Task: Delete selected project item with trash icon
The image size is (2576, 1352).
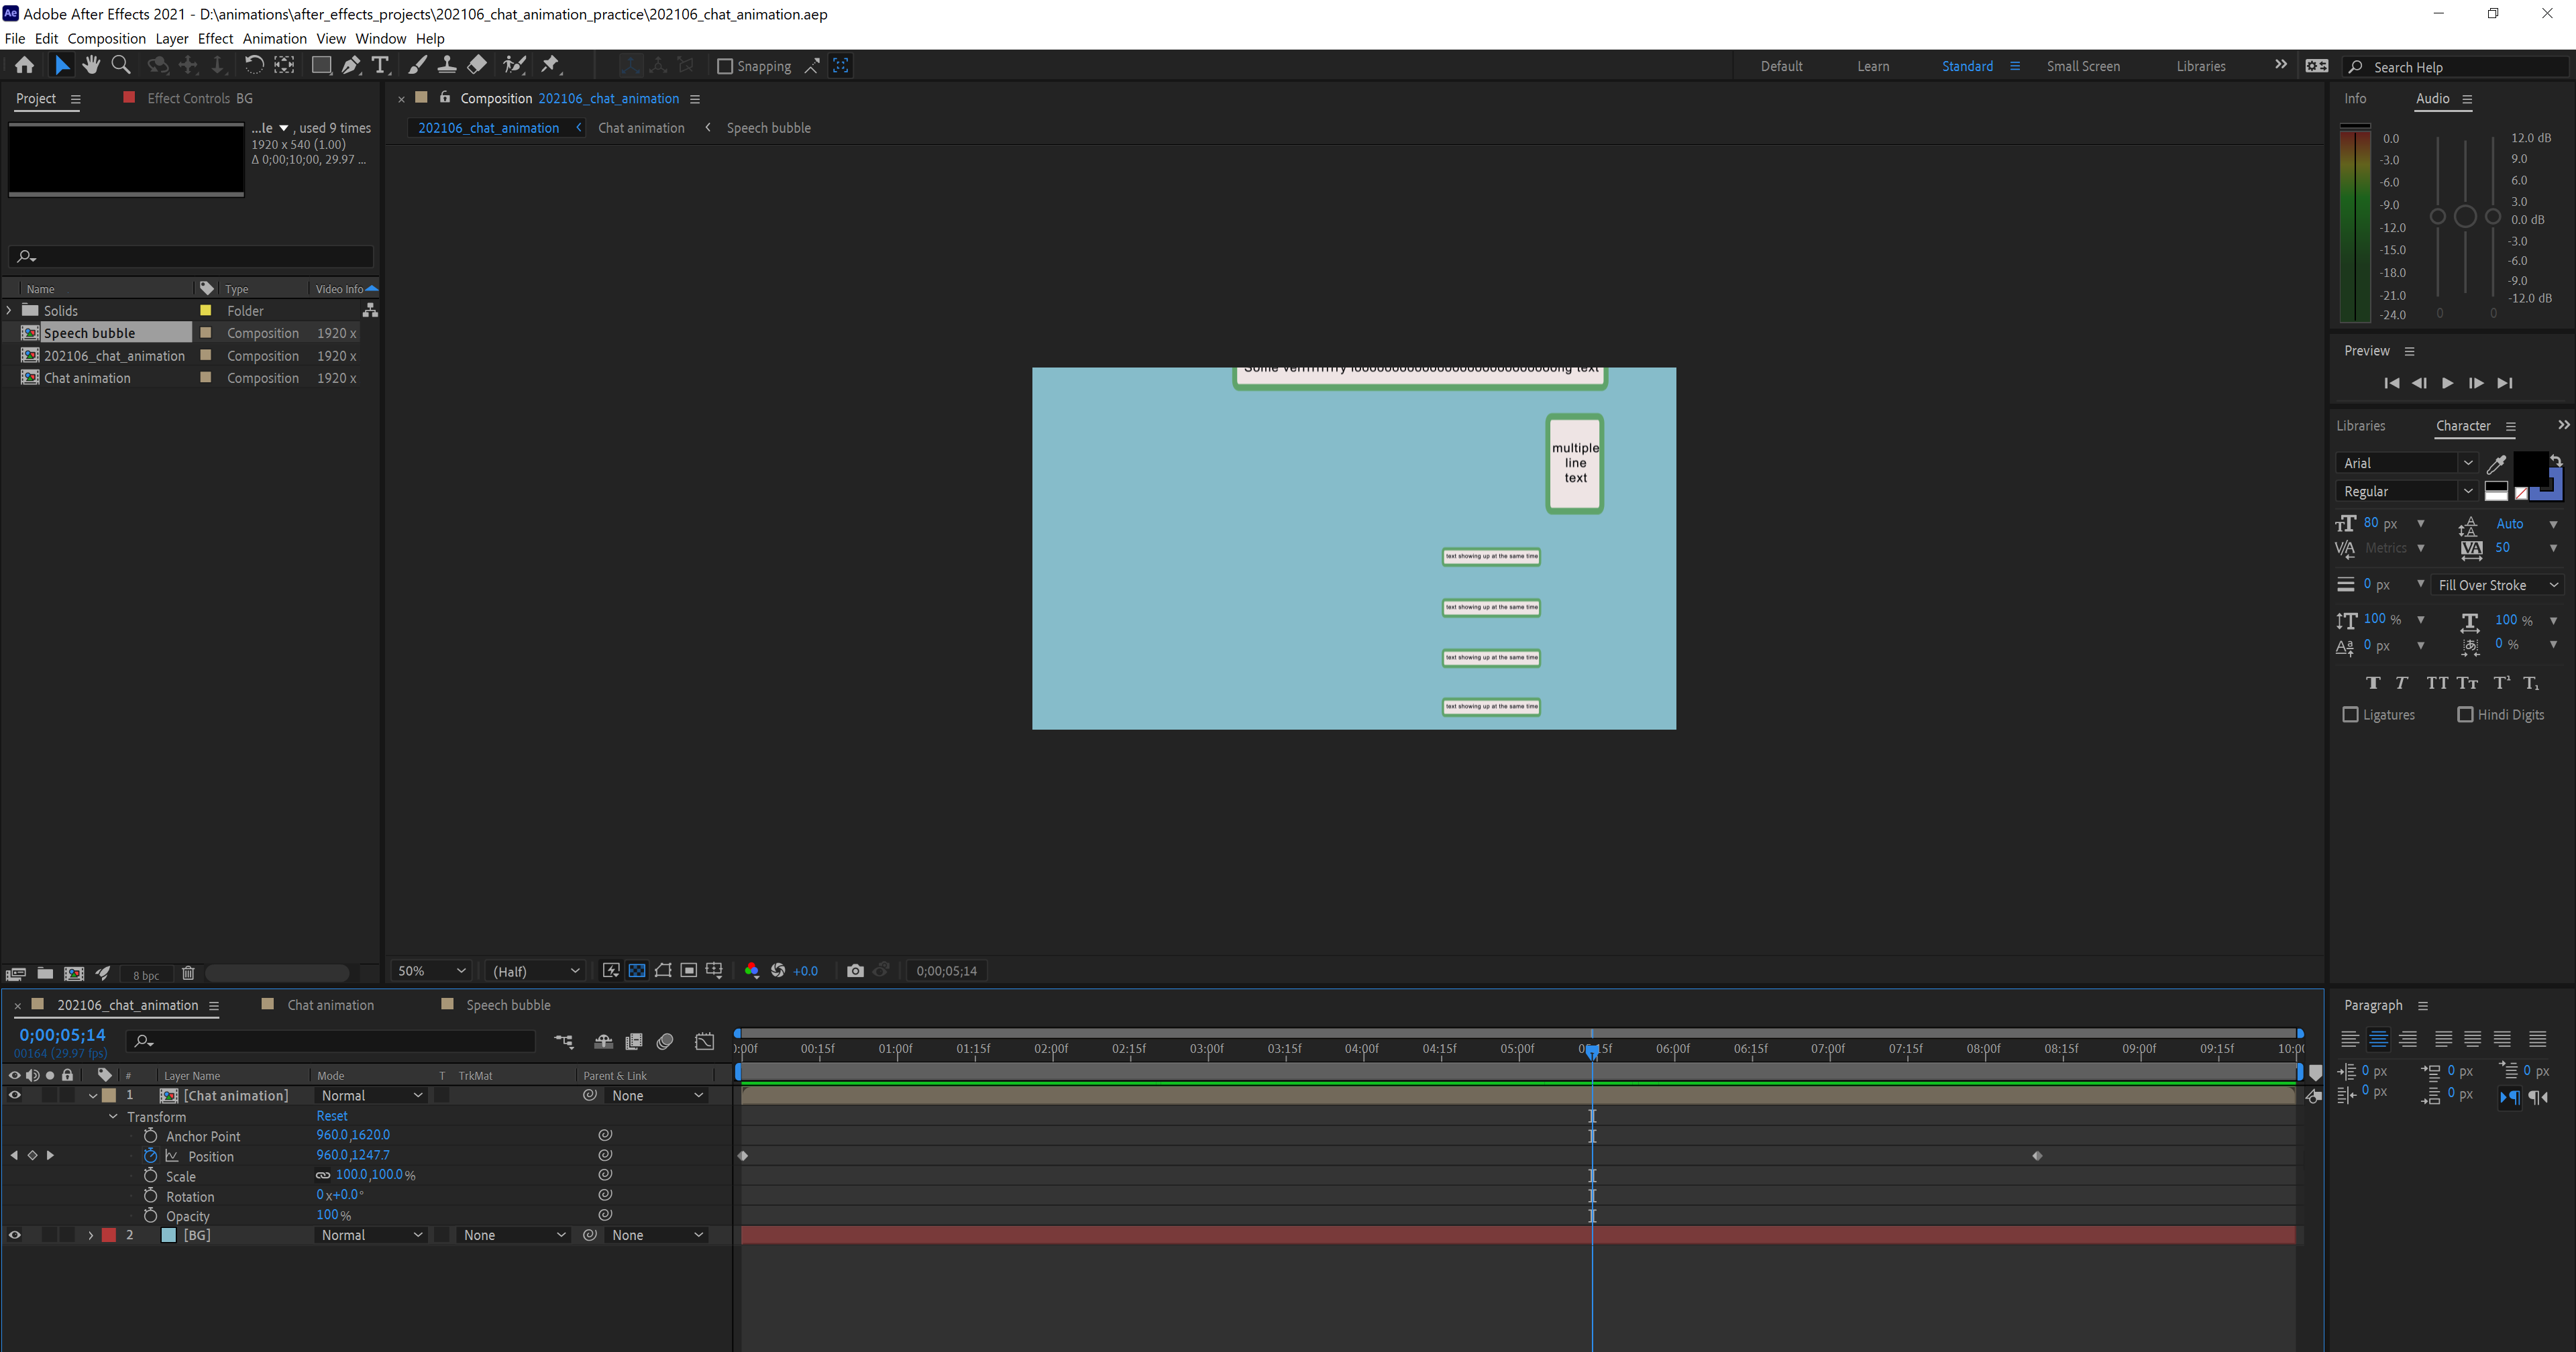Action: (x=188, y=973)
